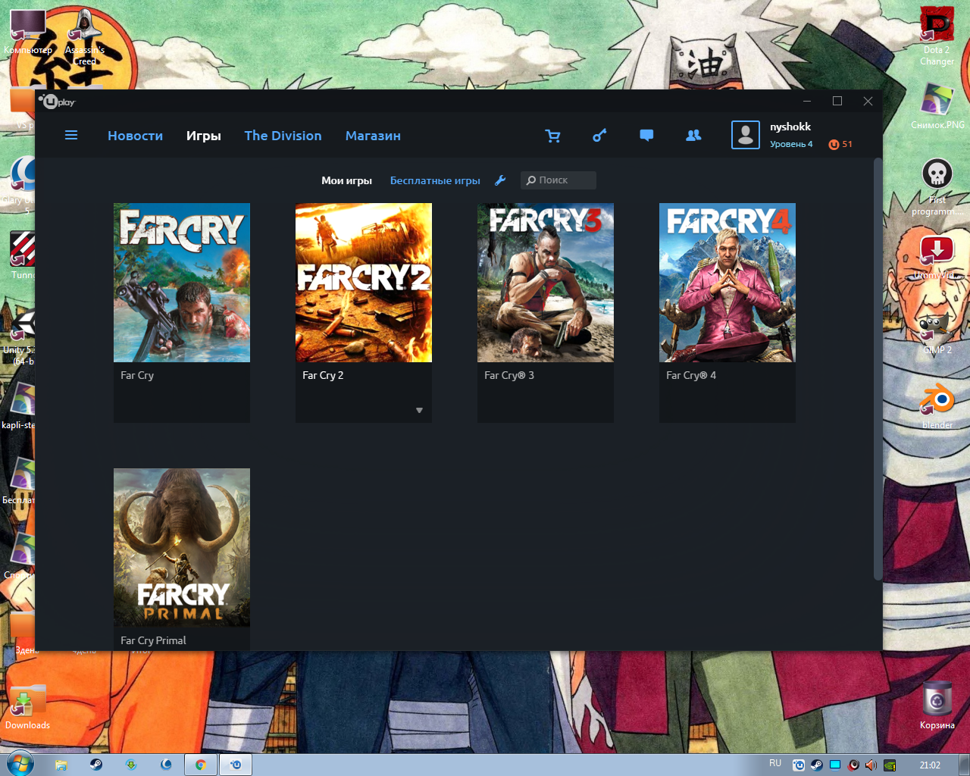Click the 21:02 taskbar clock
970x776 pixels.
coord(930,765)
